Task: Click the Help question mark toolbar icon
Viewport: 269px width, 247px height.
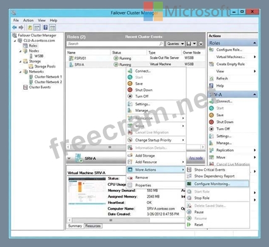Action: tap(45, 27)
